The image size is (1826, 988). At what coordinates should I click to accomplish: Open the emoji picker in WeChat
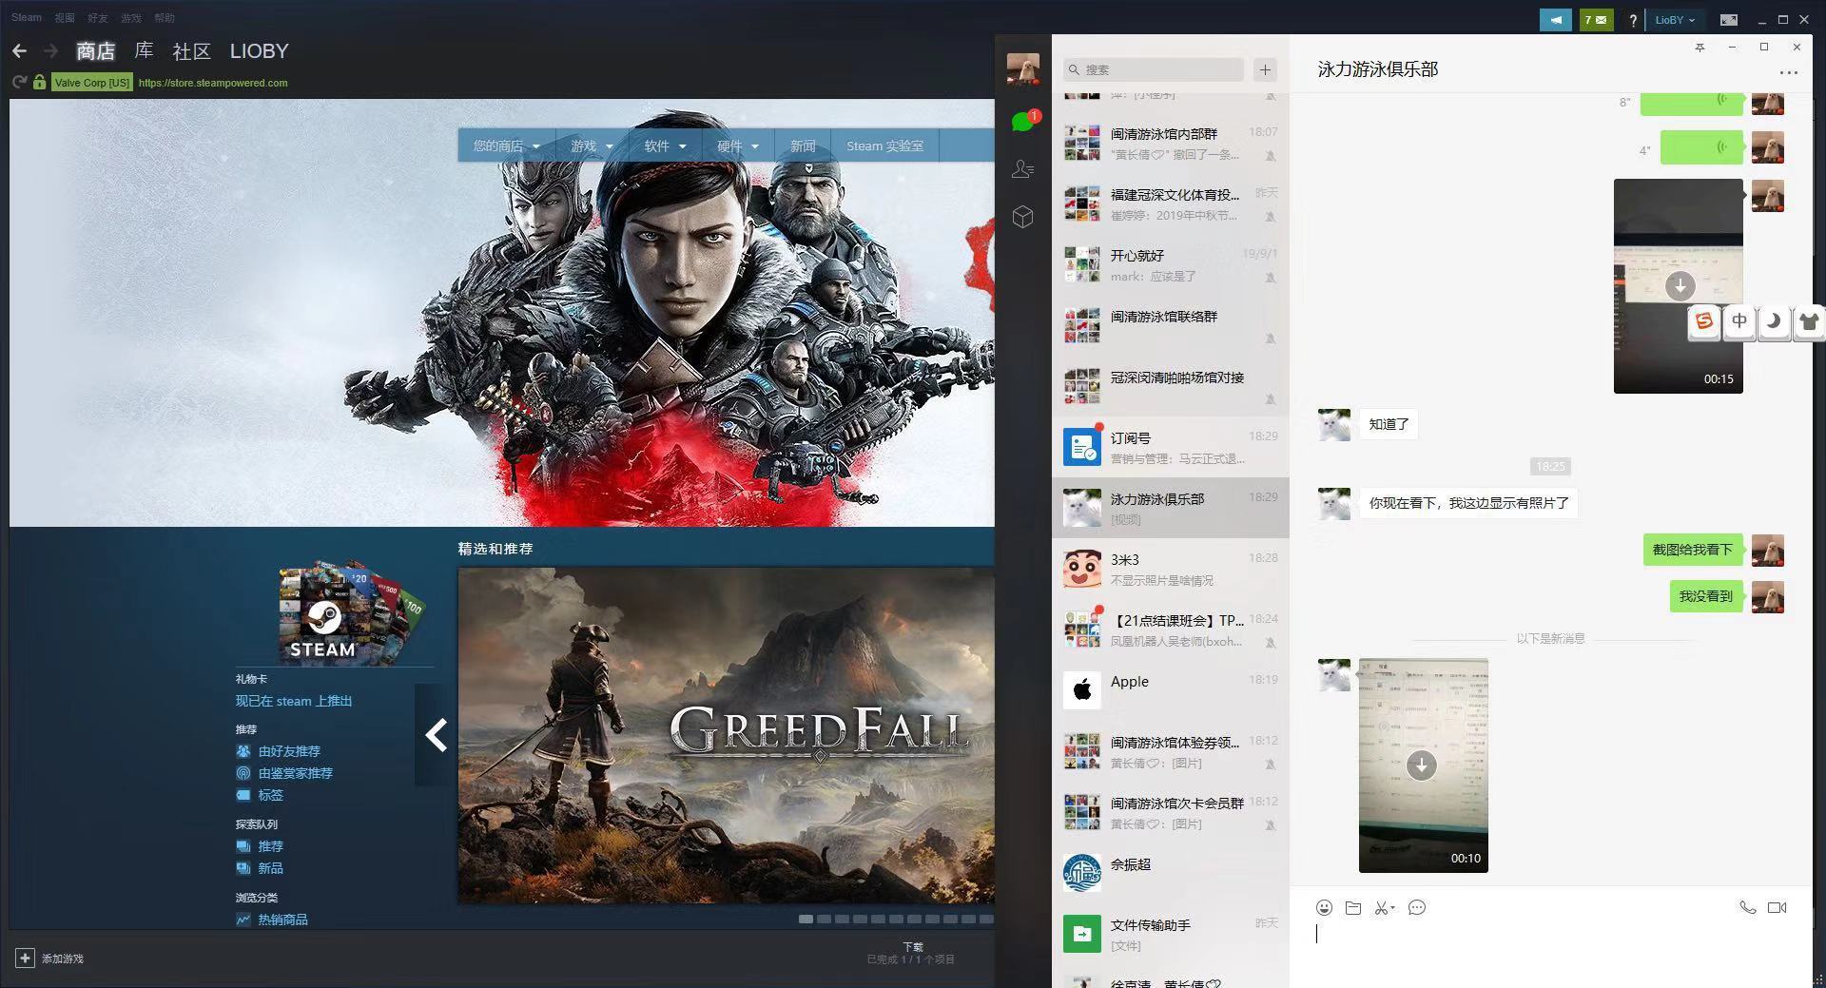pyautogui.click(x=1324, y=907)
